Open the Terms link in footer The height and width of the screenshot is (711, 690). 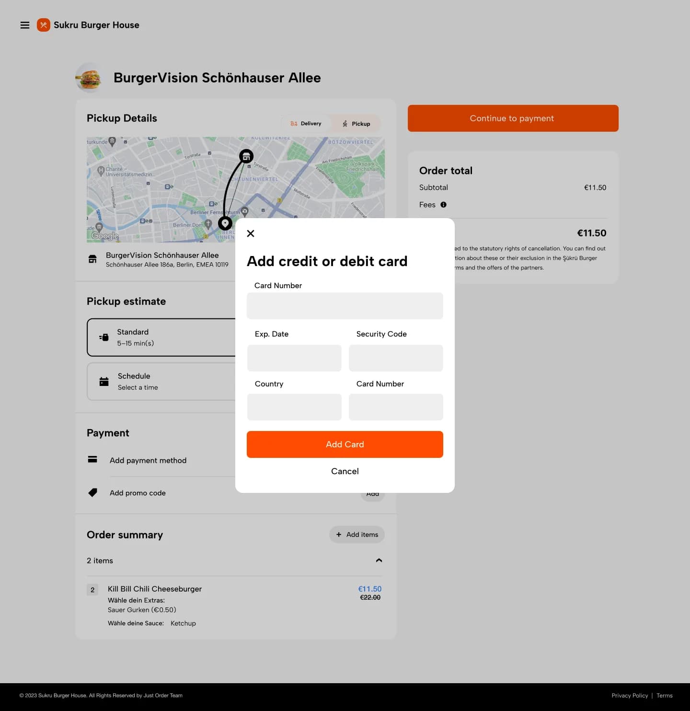click(665, 696)
